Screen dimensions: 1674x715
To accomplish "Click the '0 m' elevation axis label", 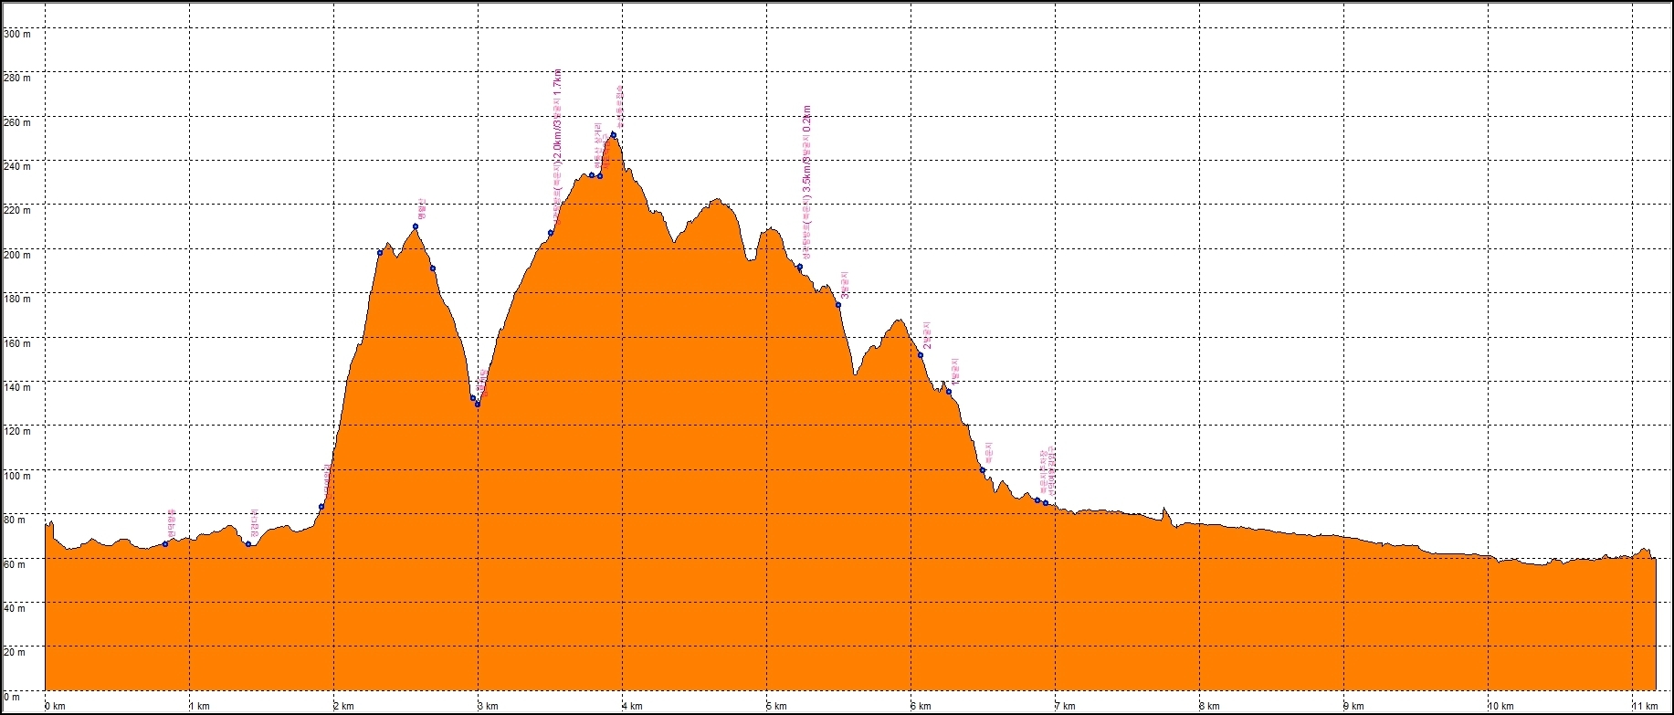I will click(x=13, y=697).
